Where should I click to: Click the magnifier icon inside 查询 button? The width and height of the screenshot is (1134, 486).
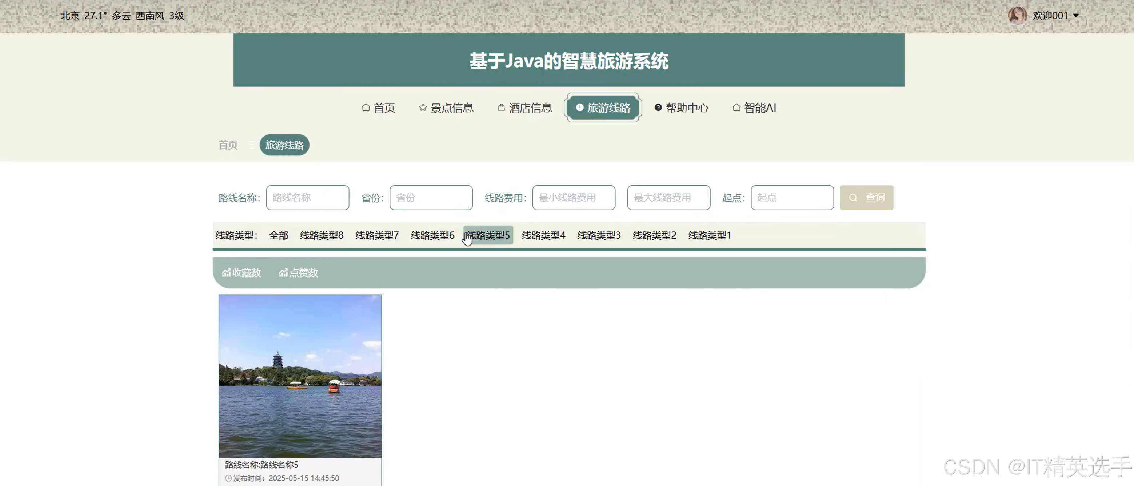click(x=853, y=198)
